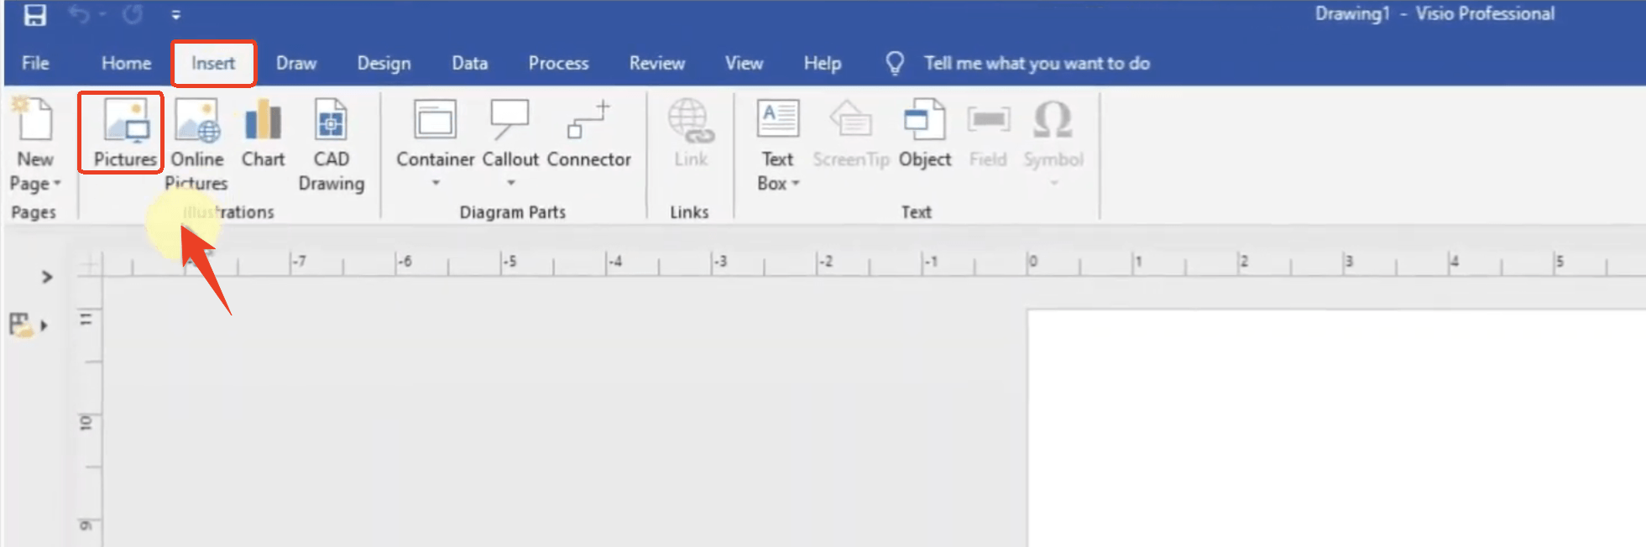The height and width of the screenshot is (547, 1646).
Task: Open Customize Quick Access Toolbar dropdown
Action: (x=175, y=15)
